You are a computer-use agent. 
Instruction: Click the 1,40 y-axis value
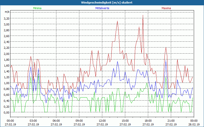click(7, 71)
